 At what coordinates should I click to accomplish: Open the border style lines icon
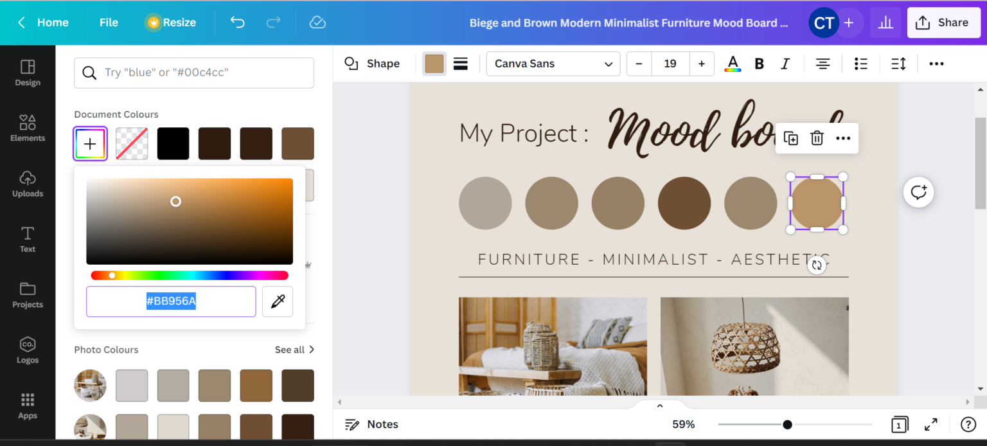point(461,64)
